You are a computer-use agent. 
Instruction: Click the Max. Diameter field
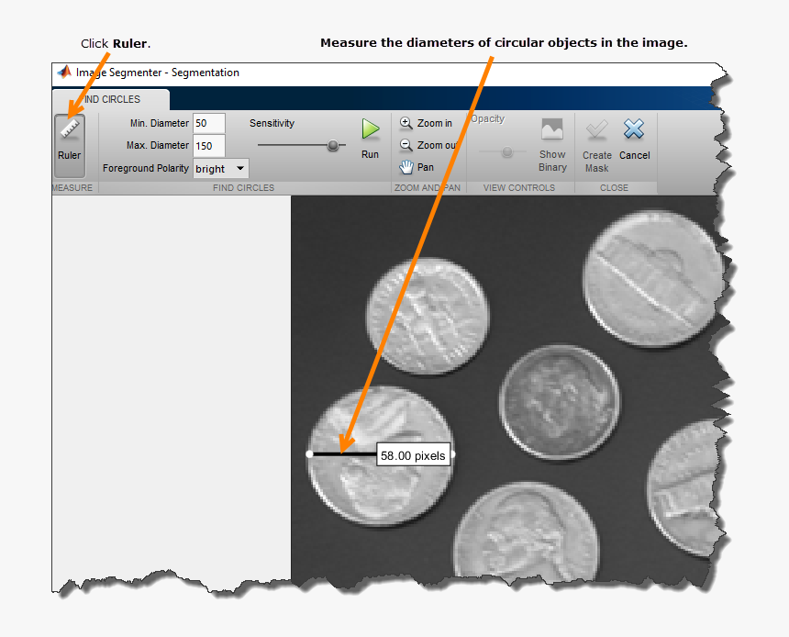(209, 146)
